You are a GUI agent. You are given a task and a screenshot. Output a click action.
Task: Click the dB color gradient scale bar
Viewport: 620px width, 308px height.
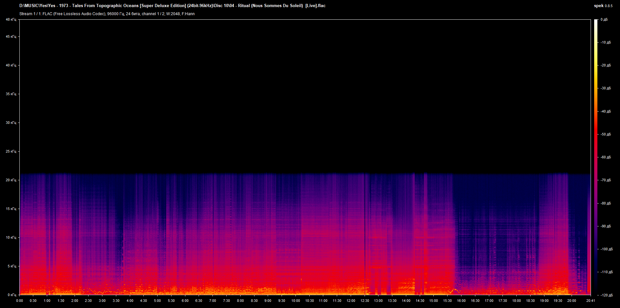point(596,157)
